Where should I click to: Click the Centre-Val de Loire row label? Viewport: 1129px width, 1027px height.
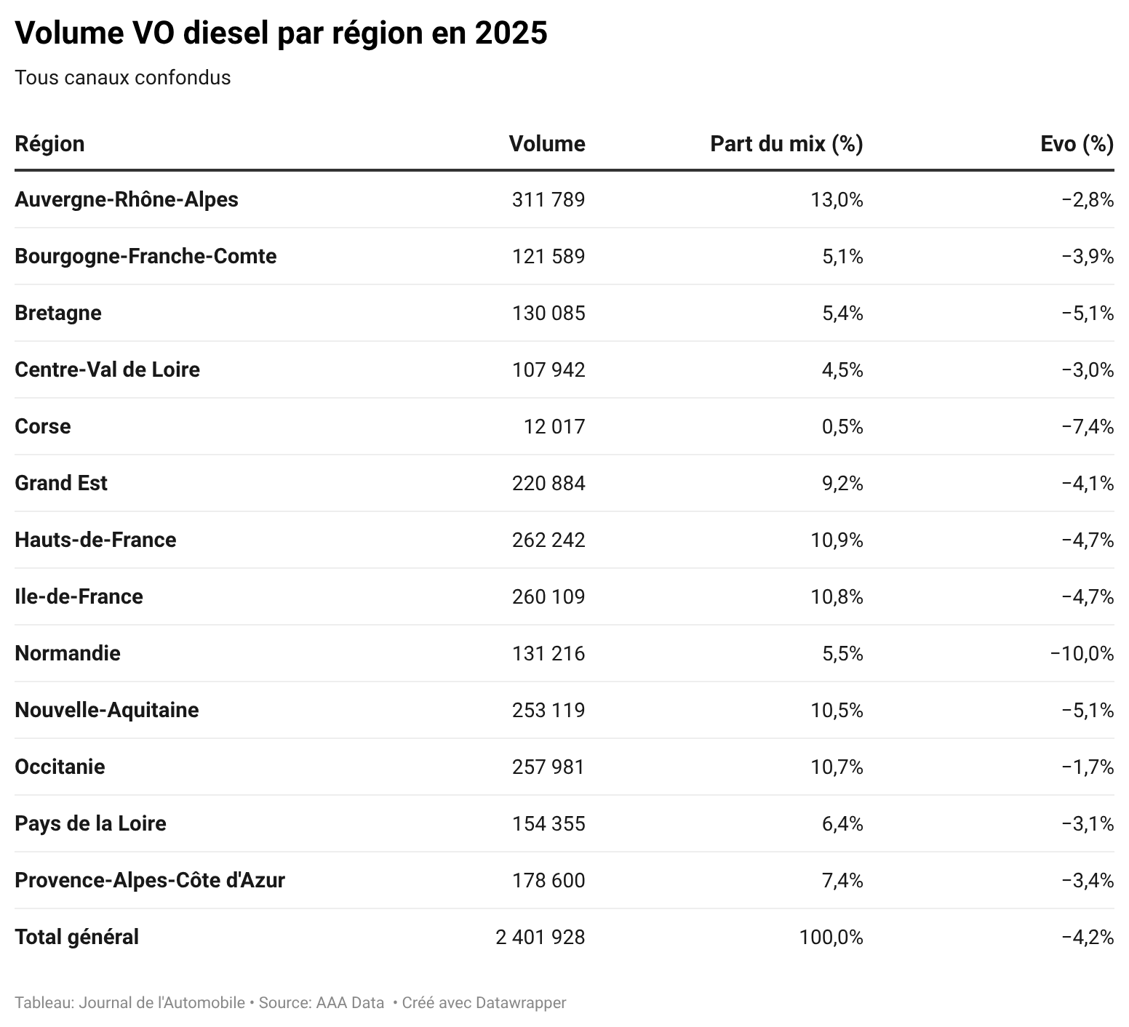point(107,369)
